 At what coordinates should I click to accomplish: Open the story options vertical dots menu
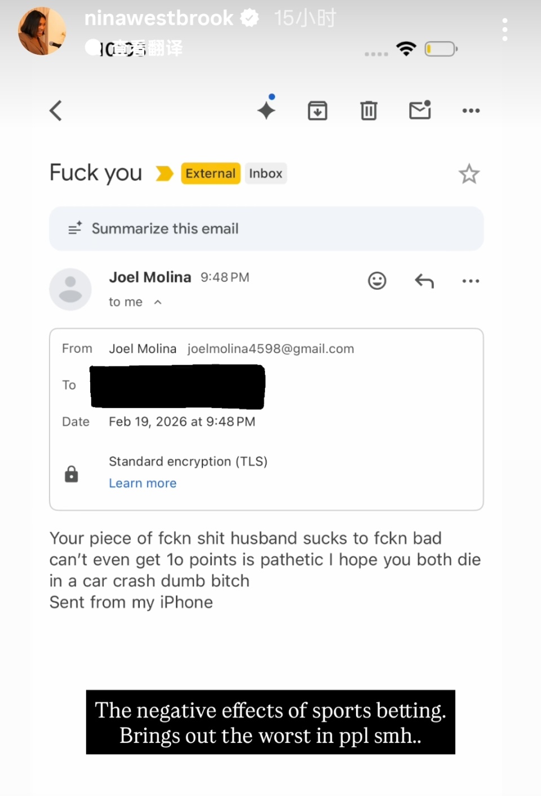point(505,29)
